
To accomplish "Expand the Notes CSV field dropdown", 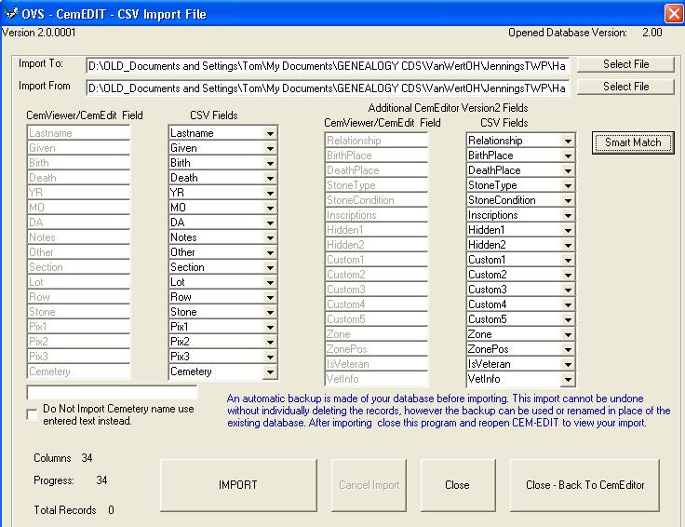I will click(x=271, y=237).
